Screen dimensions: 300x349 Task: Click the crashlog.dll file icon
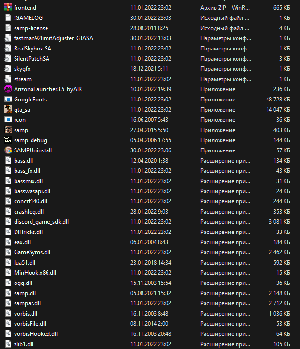8,212
